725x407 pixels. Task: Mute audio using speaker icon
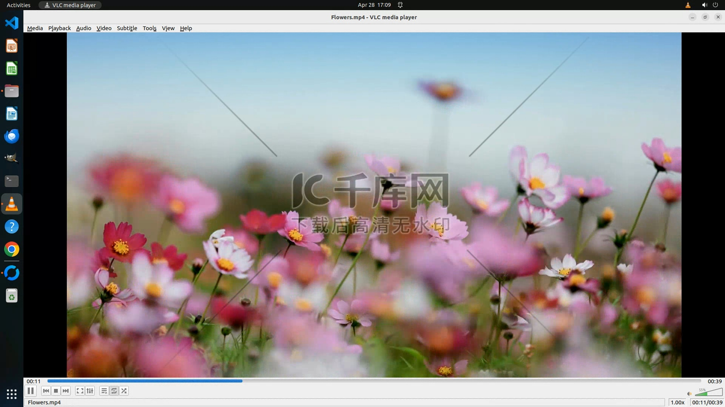tap(689, 393)
